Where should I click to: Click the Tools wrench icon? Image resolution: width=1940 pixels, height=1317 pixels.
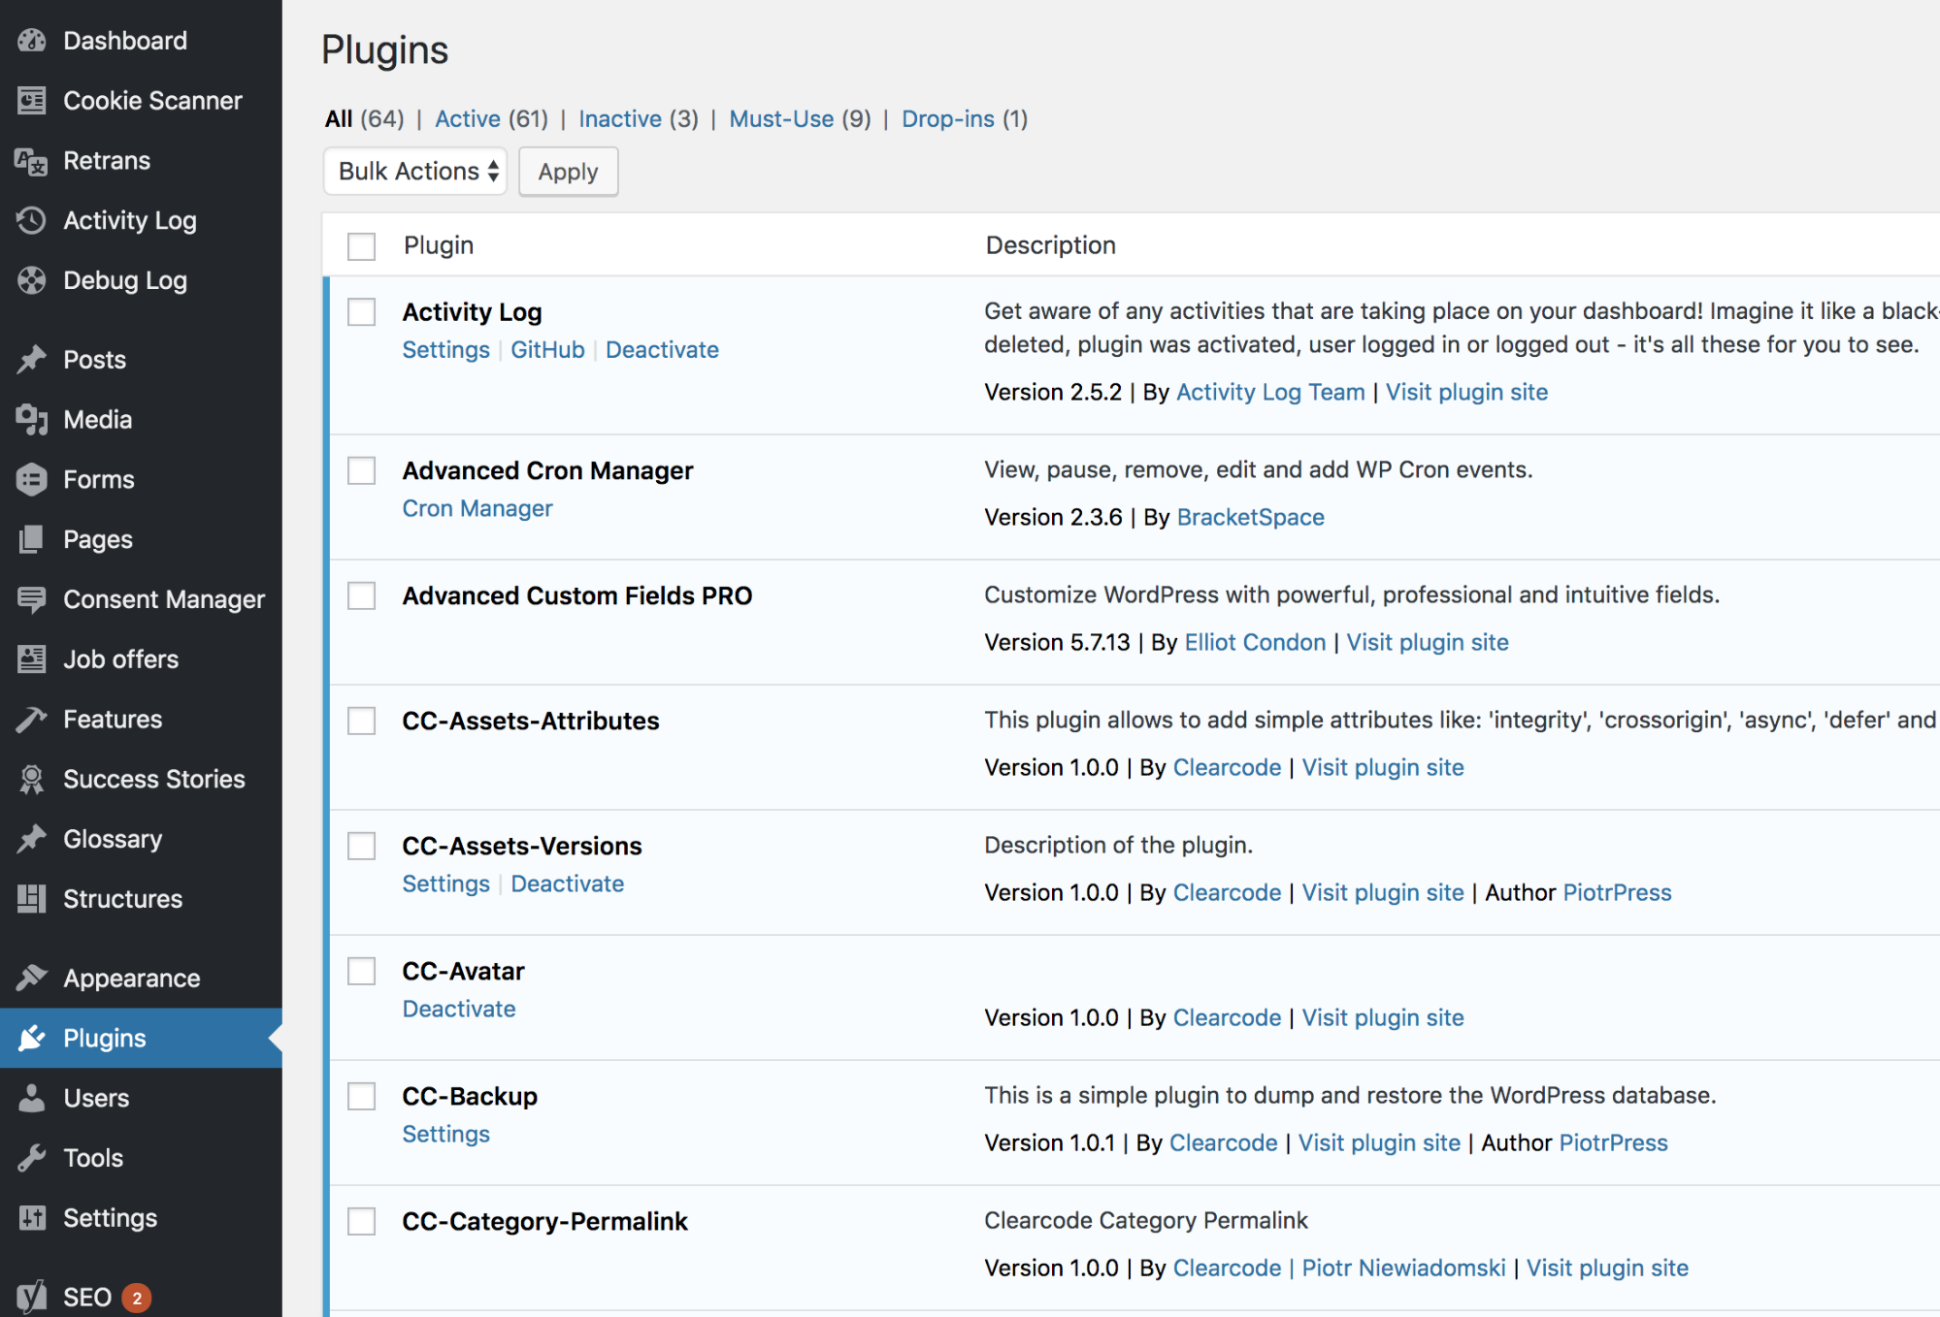[x=31, y=1158]
